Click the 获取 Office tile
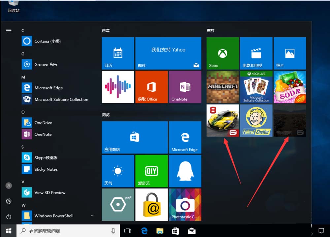Screen dimensions: 330x237 click(151, 87)
